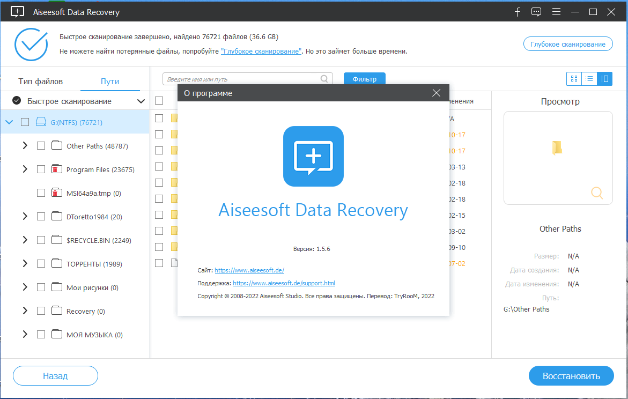Expand the DToretto1984 node

25,216
